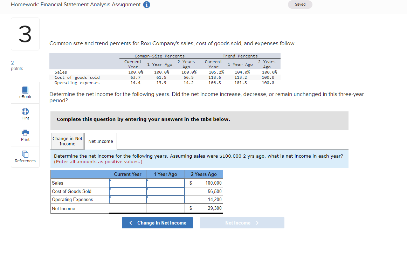This screenshot has height=262, width=407.
Task: Select the Net Income tab
Action: pos(101,141)
